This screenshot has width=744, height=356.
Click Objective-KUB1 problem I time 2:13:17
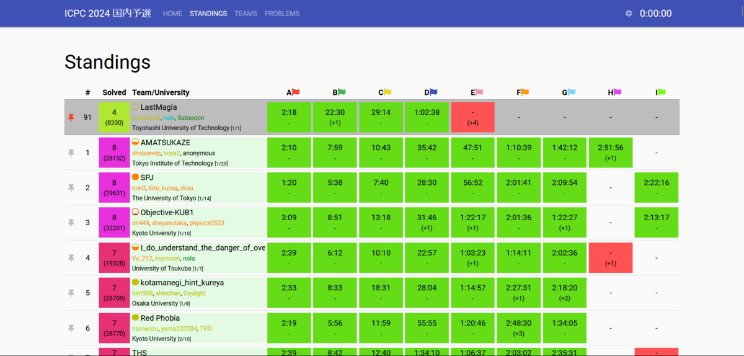pyautogui.click(x=657, y=218)
